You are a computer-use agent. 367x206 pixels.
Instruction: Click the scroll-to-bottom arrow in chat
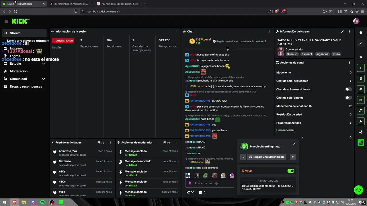227,49
